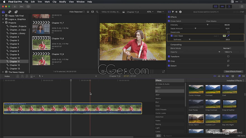Open the viewer View dropdown
The height and width of the screenshot is (138, 246).
coord(160,12)
